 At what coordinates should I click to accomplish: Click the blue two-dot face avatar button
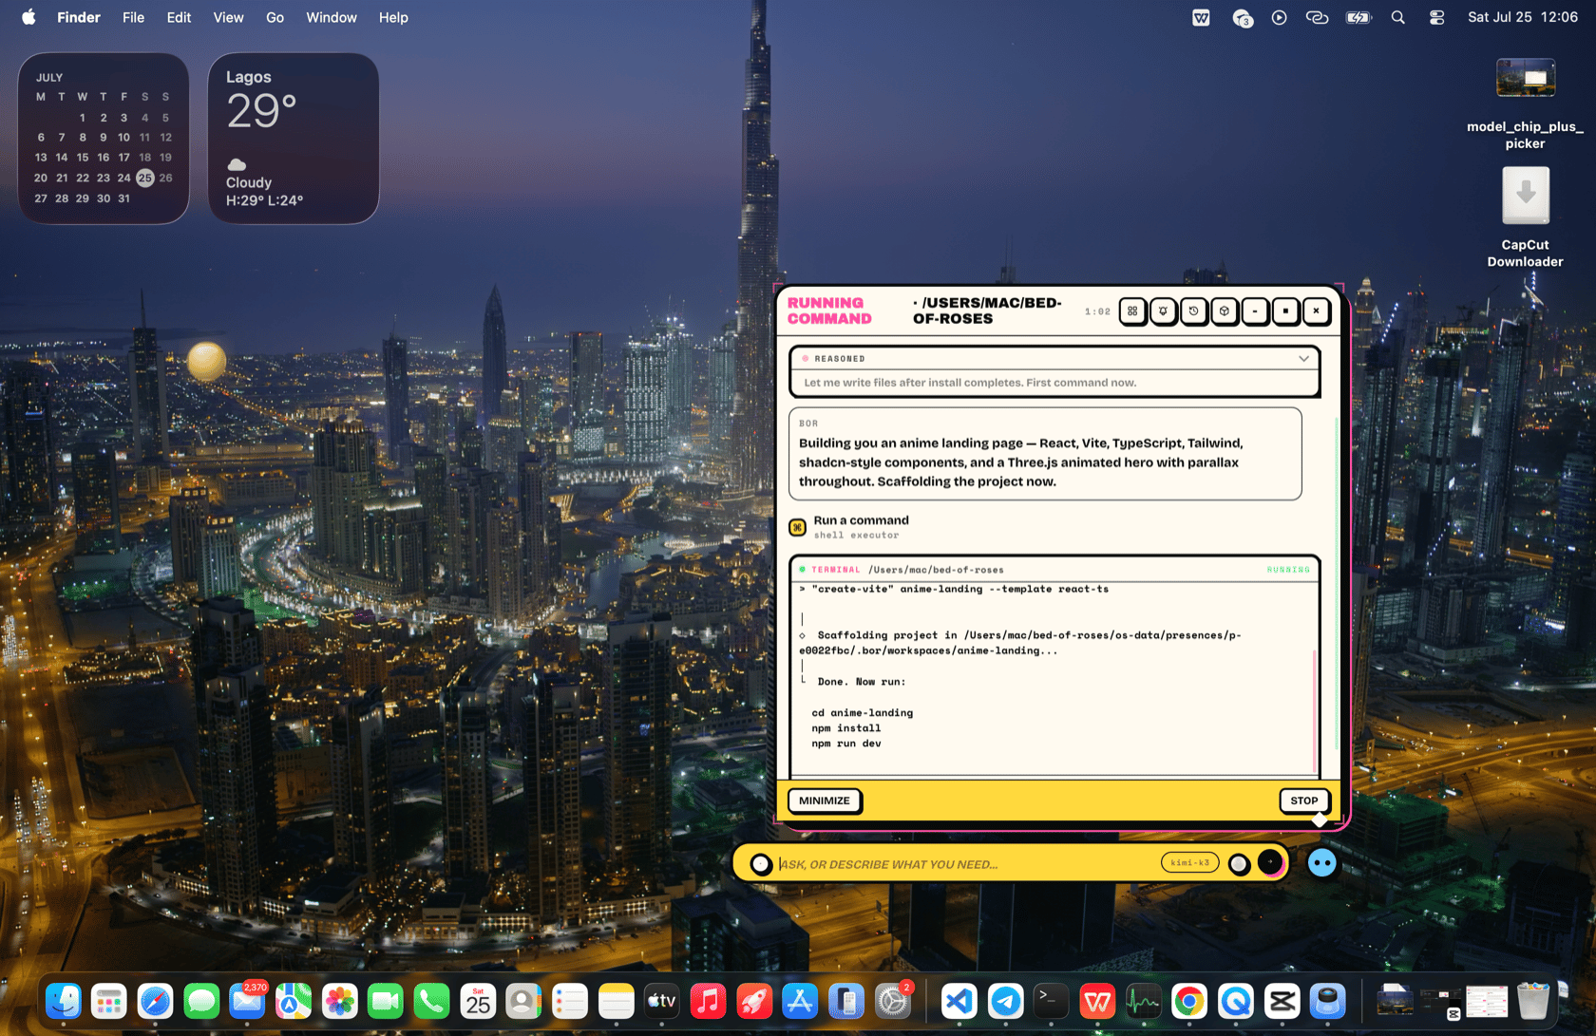click(1321, 862)
